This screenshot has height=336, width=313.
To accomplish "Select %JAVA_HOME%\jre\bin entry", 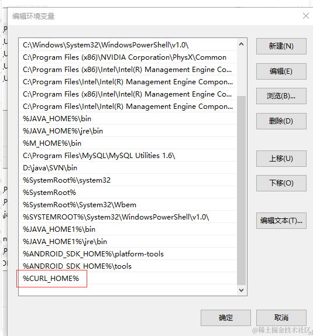I will pyautogui.click(x=128, y=131).
